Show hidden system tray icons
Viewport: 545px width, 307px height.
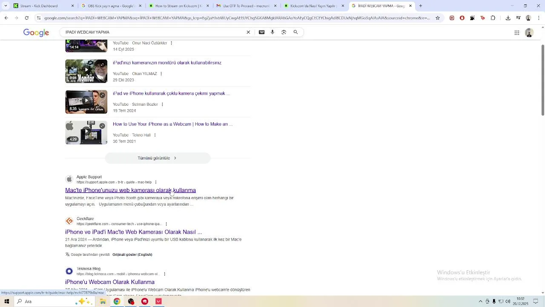[481, 301]
